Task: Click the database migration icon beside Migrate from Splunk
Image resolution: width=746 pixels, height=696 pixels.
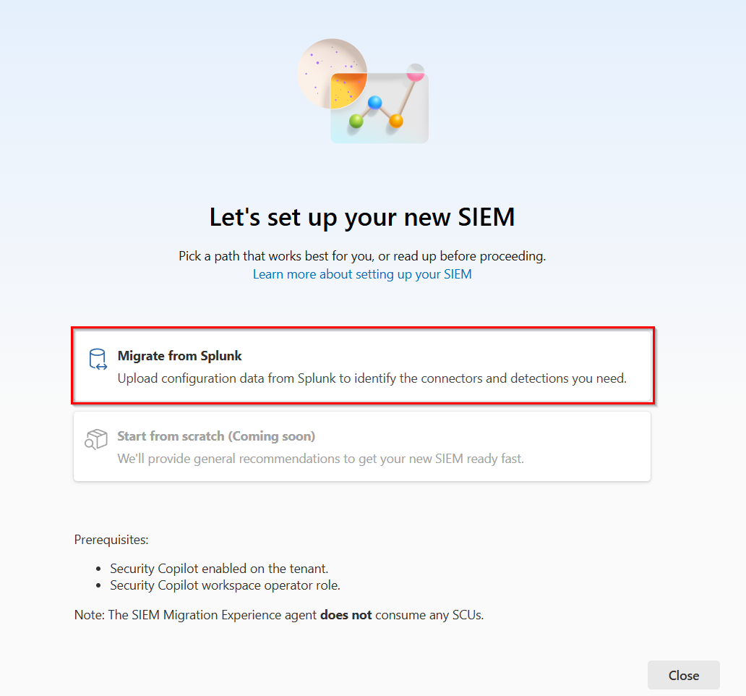Action: 98,359
